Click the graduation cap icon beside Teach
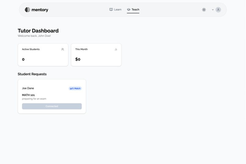Viewport: 246px width, 164px height. tap(129, 9)
